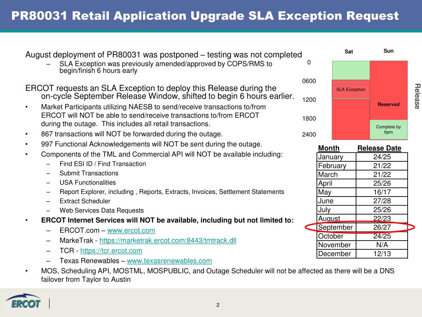Click the Extract Scheduler line
Screen dimensions: 422x317
85,201
